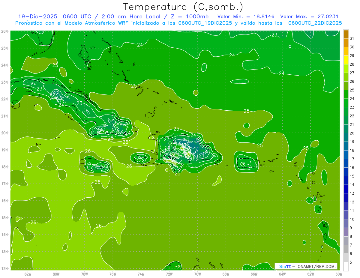
Task: Click color scale label 20
Action: coord(352,133)
